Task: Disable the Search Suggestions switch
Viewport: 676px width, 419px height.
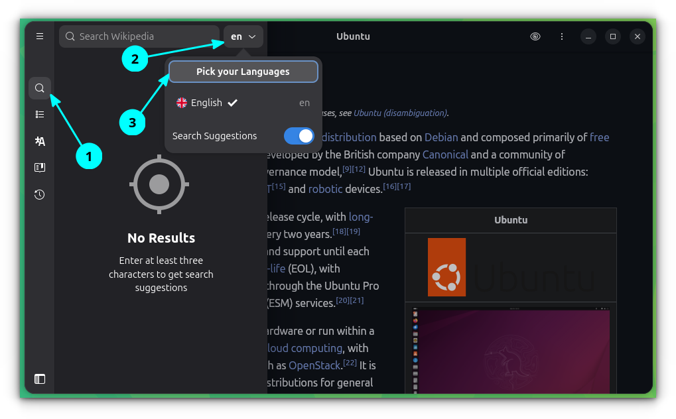Action: pyautogui.click(x=298, y=135)
